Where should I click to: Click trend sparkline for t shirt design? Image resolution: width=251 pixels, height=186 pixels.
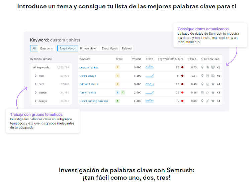(x=150, y=76)
